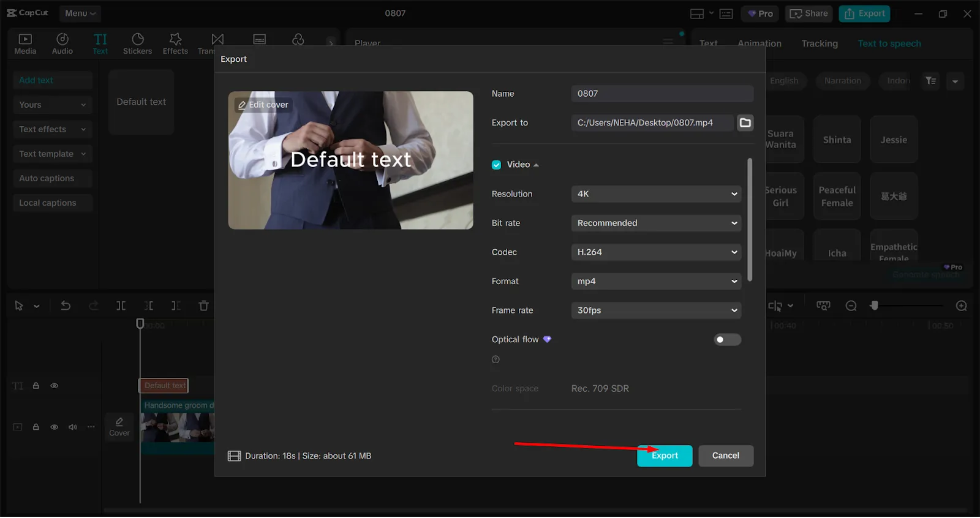Select the pointer selection tool

[19, 306]
